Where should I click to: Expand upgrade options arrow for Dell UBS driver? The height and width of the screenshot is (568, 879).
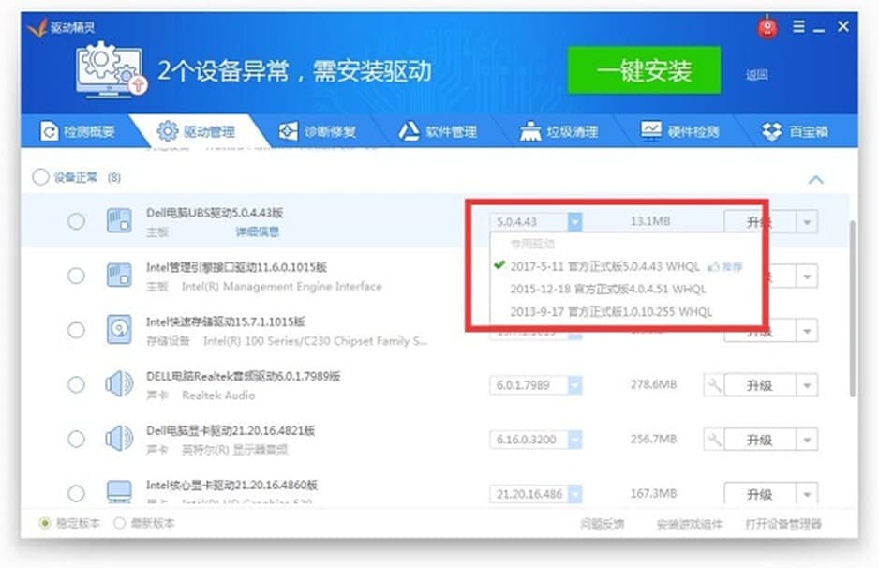tap(807, 222)
